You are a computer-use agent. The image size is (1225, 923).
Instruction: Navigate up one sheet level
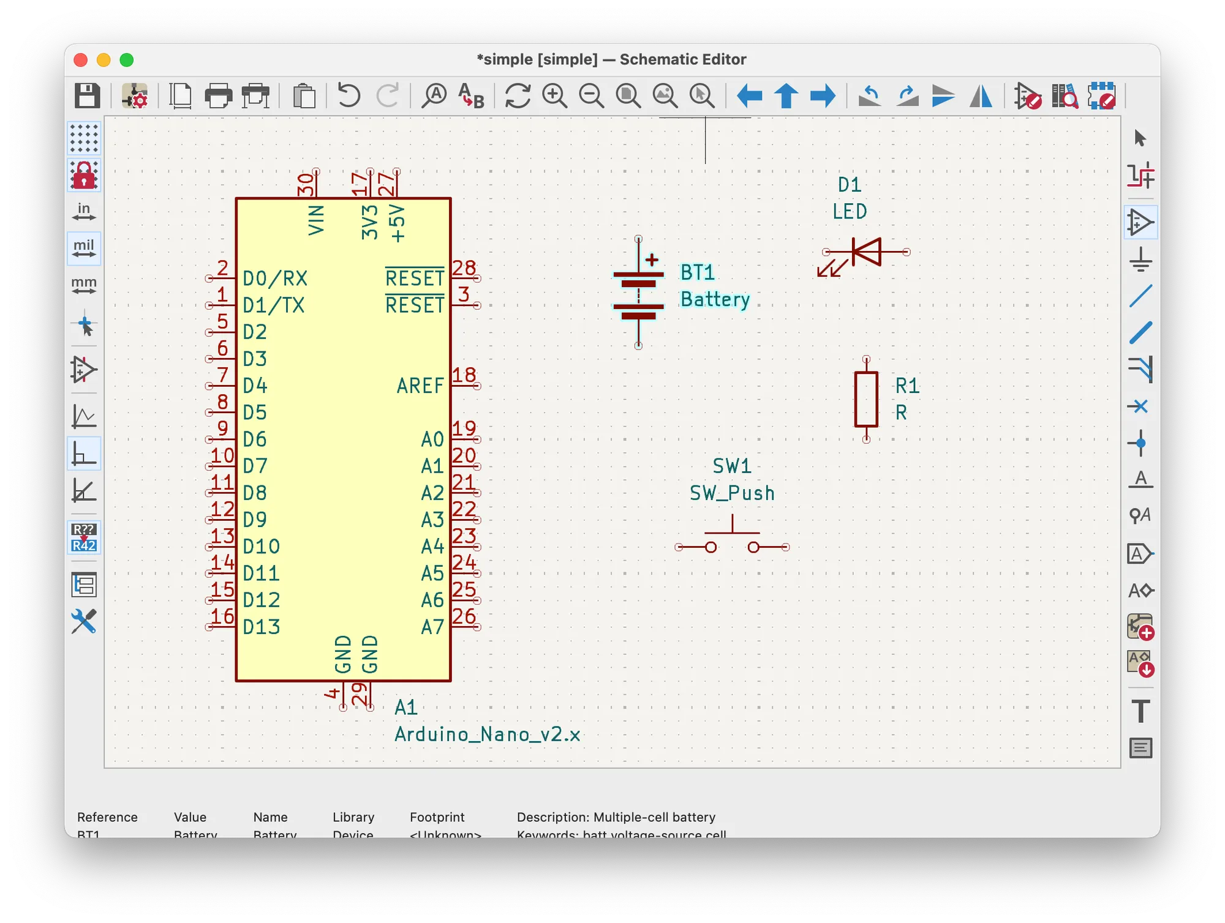click(x=786, y=96)
